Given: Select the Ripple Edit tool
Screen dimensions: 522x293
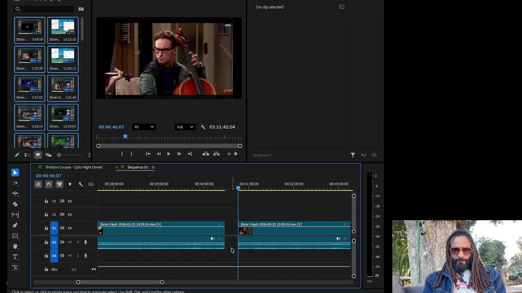Looking at the screenshot, I should click(15, 194).
